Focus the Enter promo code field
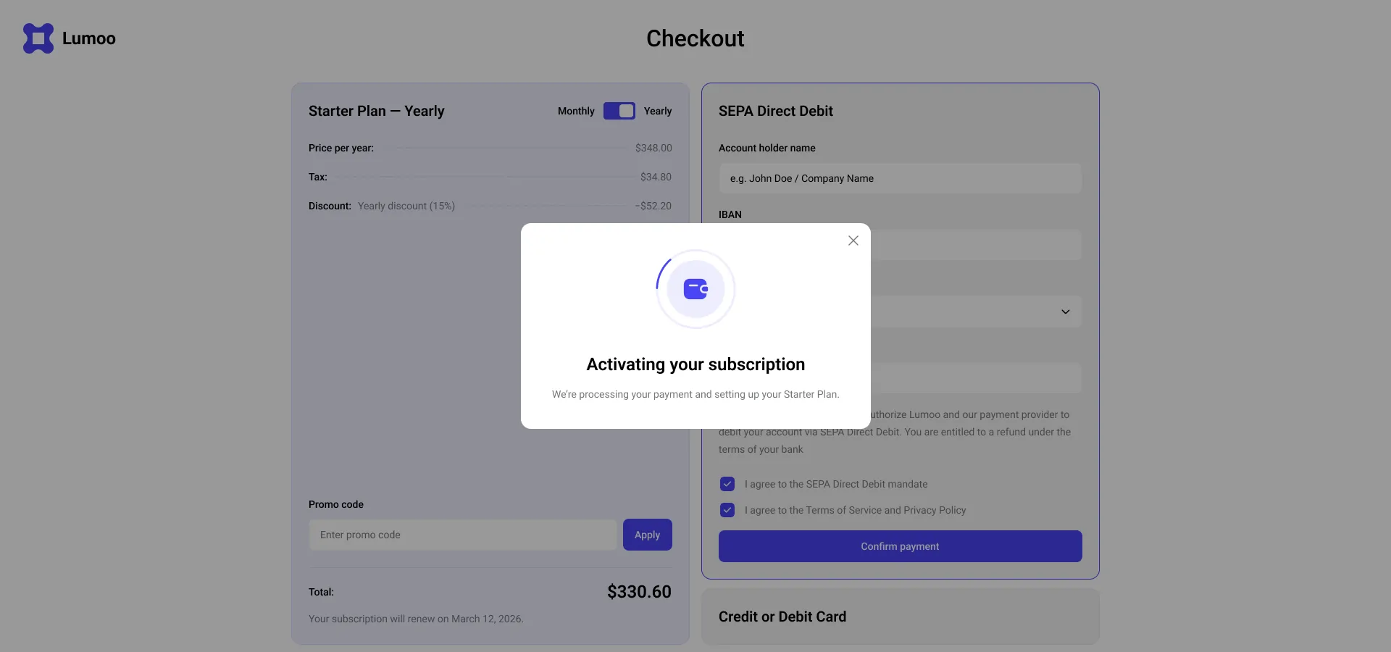 pyautogui.click(x=463, y=535)
